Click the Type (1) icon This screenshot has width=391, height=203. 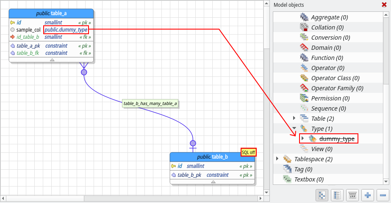click(304, 128)
